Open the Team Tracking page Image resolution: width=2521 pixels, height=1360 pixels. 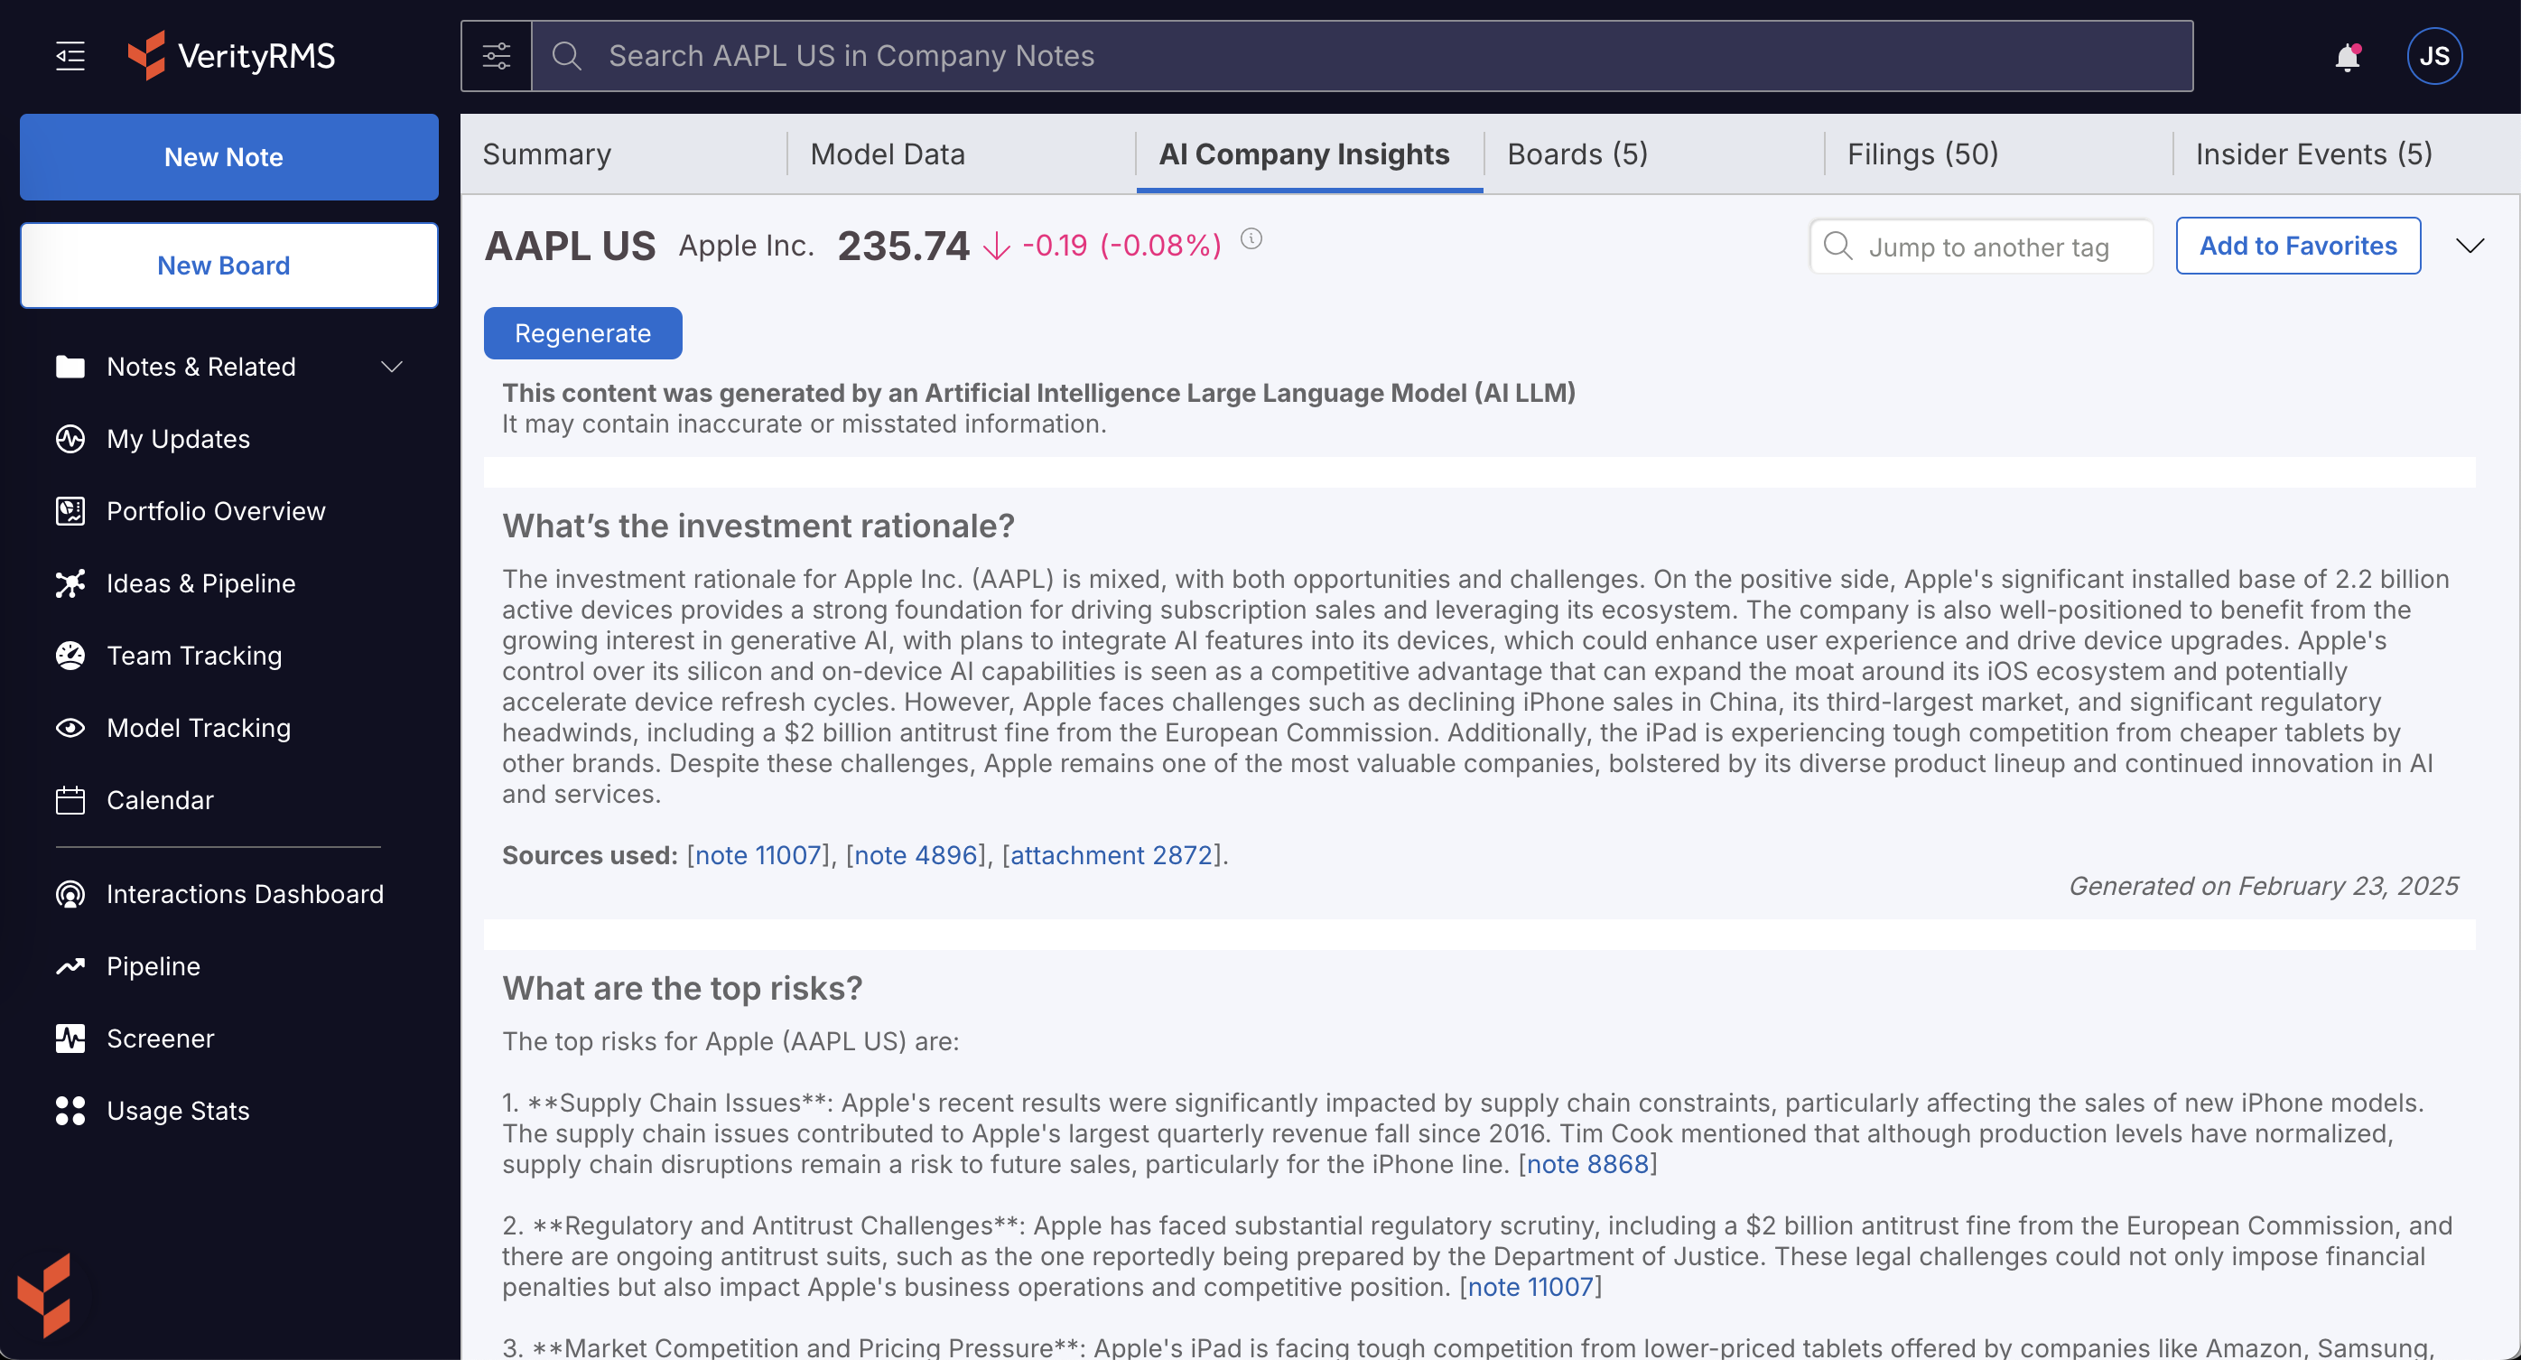194,655
